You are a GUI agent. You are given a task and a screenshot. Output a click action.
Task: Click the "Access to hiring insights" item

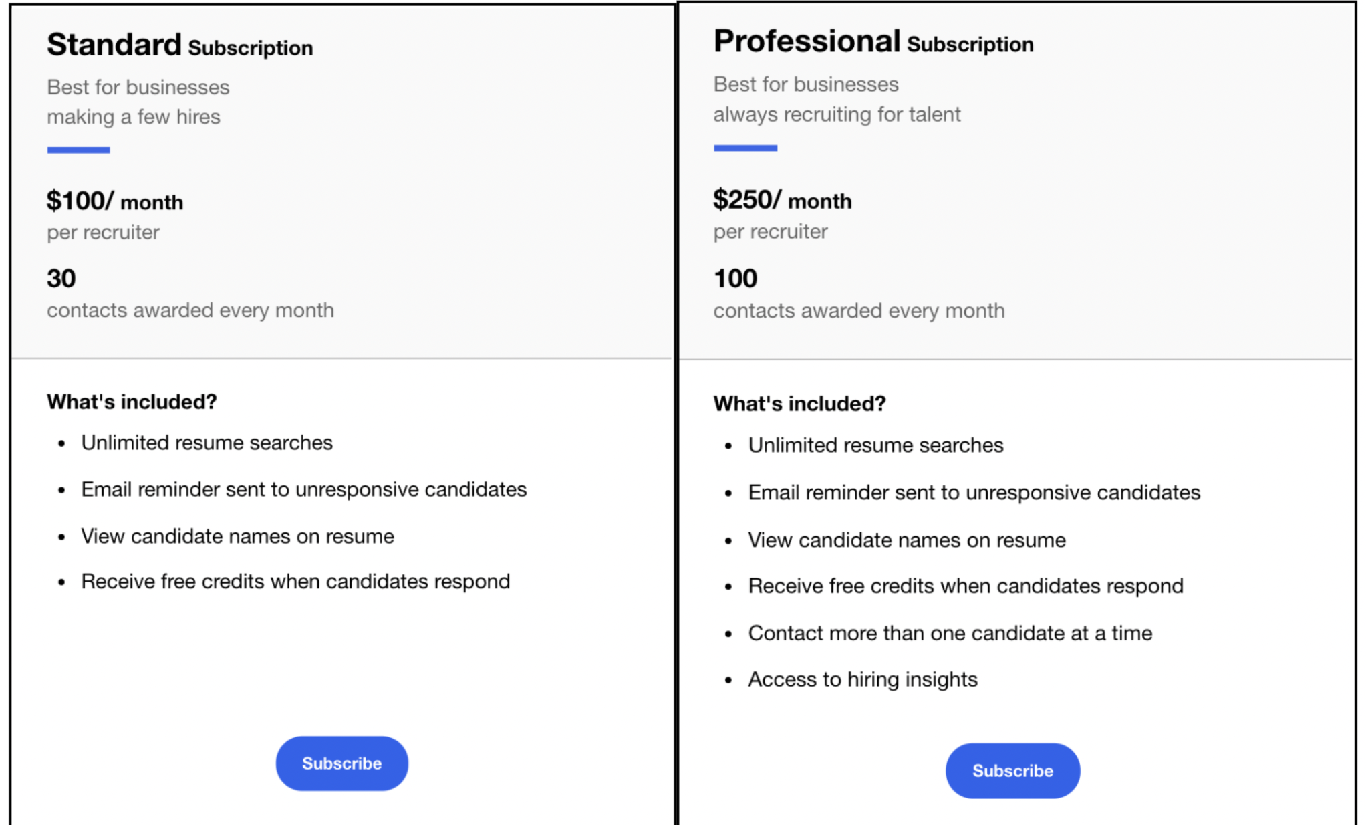point(862,679)
